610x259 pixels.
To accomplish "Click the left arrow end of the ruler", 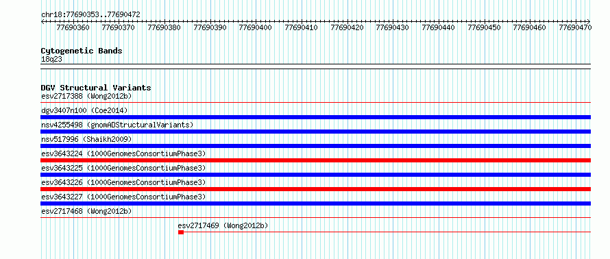I will (x=42, y=21).
